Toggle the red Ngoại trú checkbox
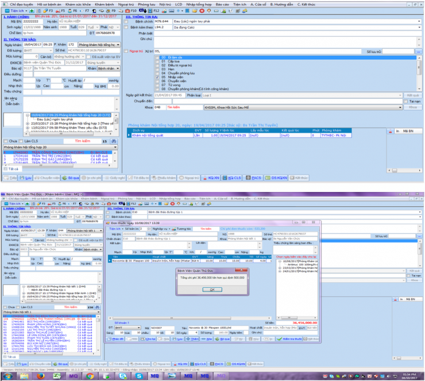The width and height of the screenshot is (425, 381). click(126, 51)
